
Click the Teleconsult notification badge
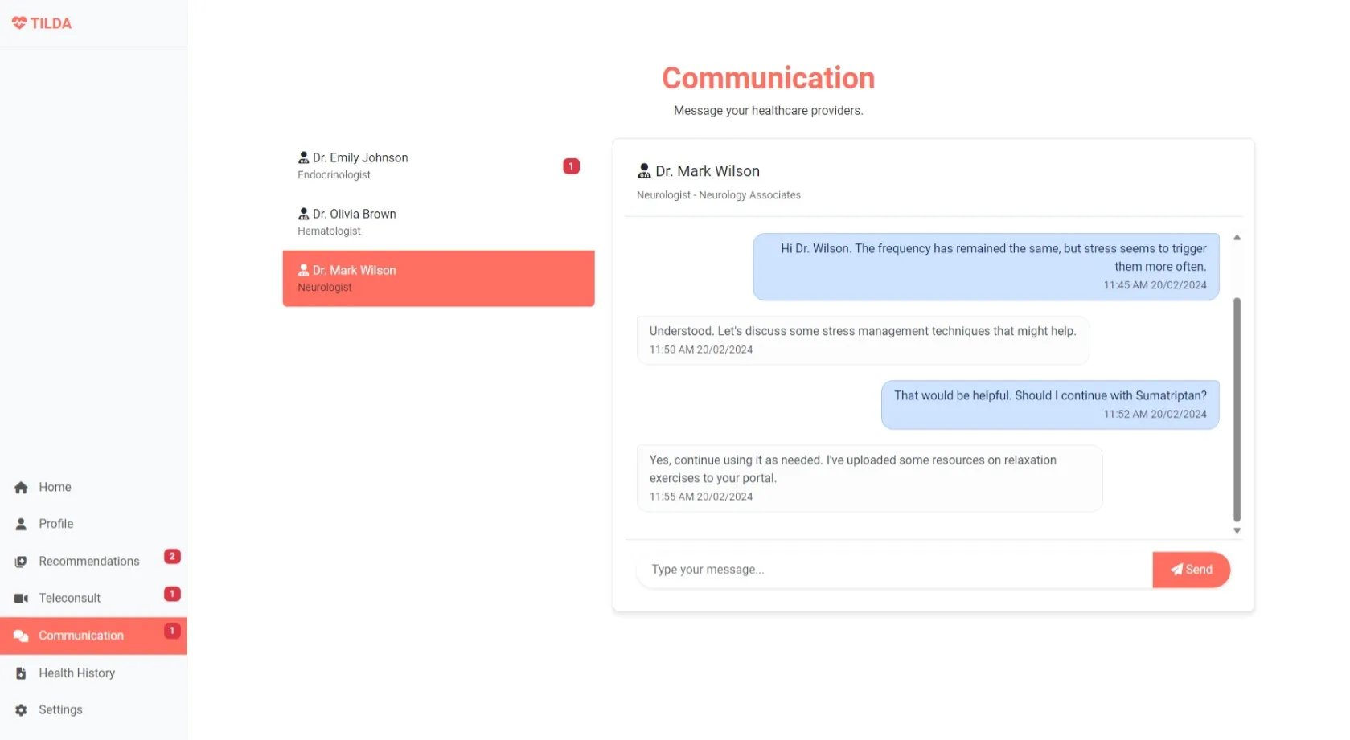pos(172,594)
